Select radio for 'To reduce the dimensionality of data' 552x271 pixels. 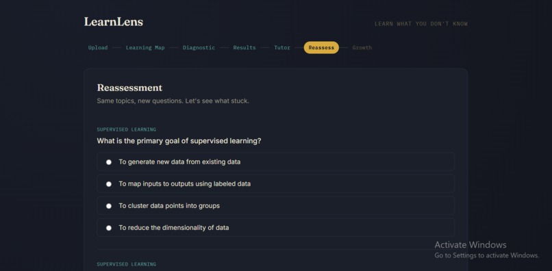tap(109, 228)
